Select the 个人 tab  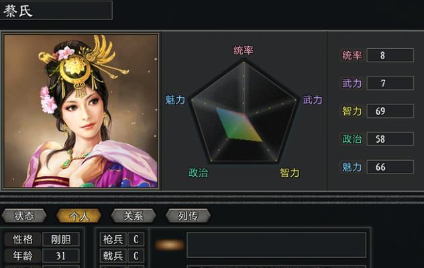pos(78,216)
